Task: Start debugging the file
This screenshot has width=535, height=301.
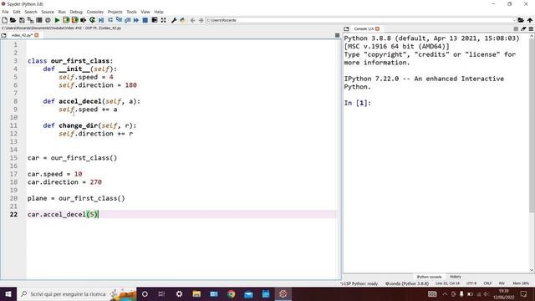Action: [x=101, y=20]
